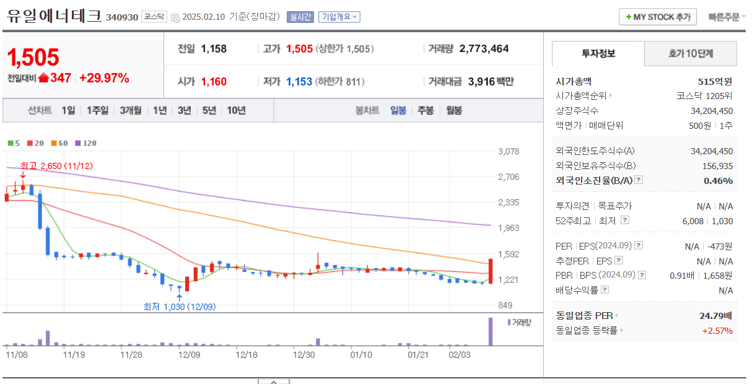Click the arrow icon next to 동일업종 PER
This screenshot has width=755, height=384.
(616, 316)
